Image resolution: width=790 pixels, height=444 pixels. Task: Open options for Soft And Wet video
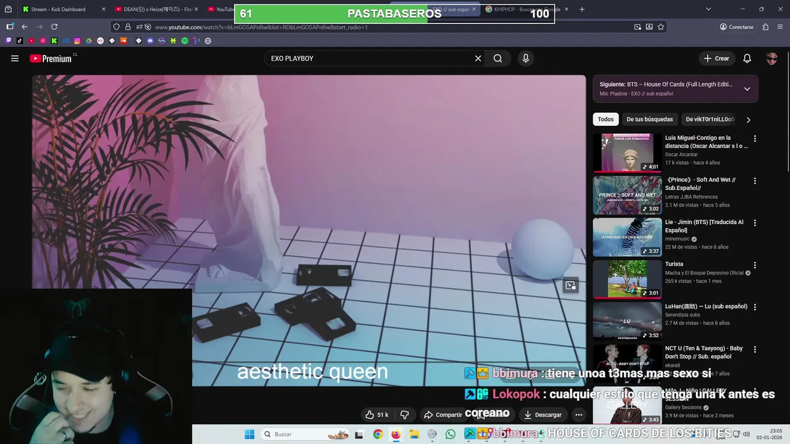[x=754, y=181]
